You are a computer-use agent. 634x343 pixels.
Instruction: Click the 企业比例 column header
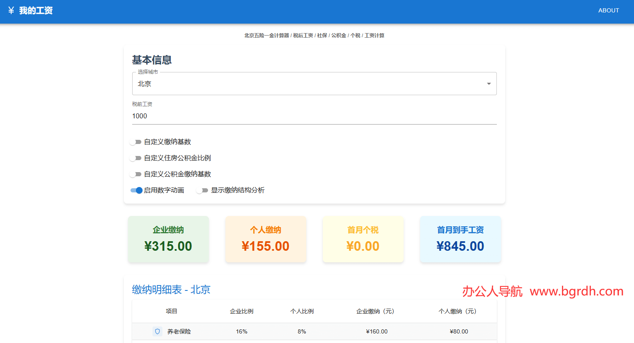pos(242,311)
